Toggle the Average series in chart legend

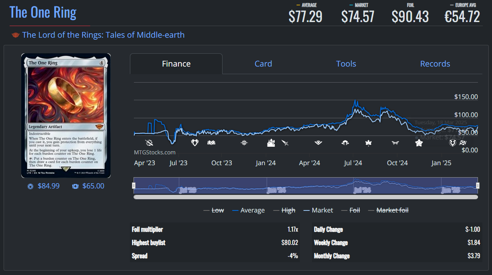point(249,210)
